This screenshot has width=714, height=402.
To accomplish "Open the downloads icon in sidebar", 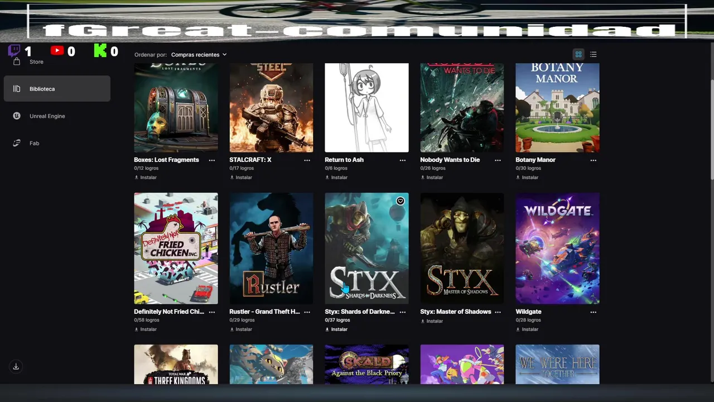I will [16, 366].
